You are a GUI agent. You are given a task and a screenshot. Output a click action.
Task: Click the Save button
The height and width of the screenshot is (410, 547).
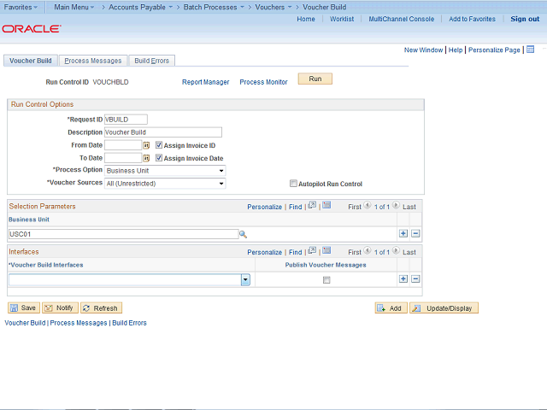pos(24,307)
